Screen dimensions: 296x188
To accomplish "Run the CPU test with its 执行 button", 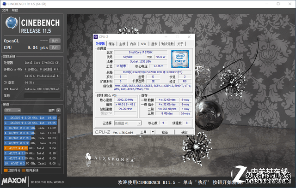I will [x=55, y=47].
